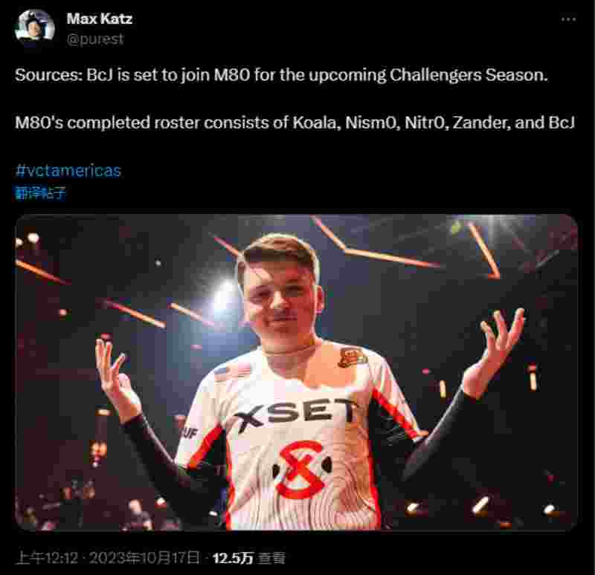
Task: Click the Max Katz display name
Action: pos(100,19)
